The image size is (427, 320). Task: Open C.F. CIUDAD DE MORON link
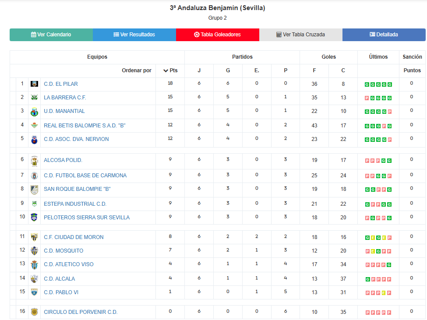pyautogui.click(x=74, y=237)
